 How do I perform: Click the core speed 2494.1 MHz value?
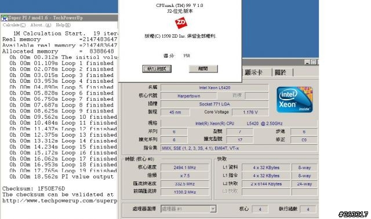pos(185,167)
